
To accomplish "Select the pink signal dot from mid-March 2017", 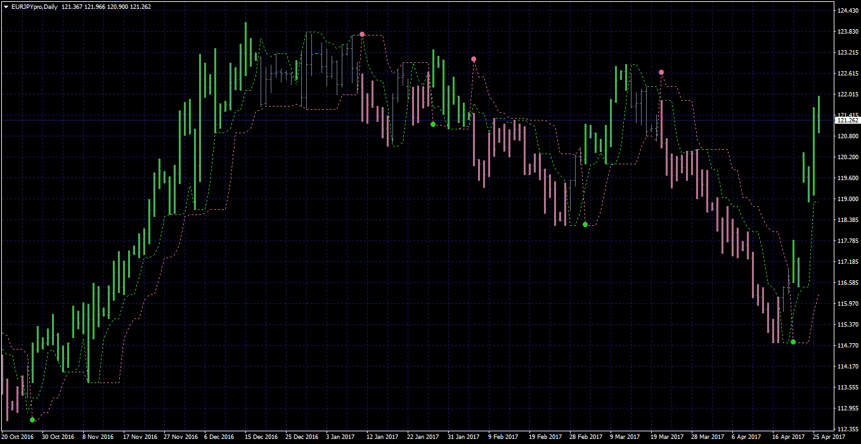I will (661, 72).
